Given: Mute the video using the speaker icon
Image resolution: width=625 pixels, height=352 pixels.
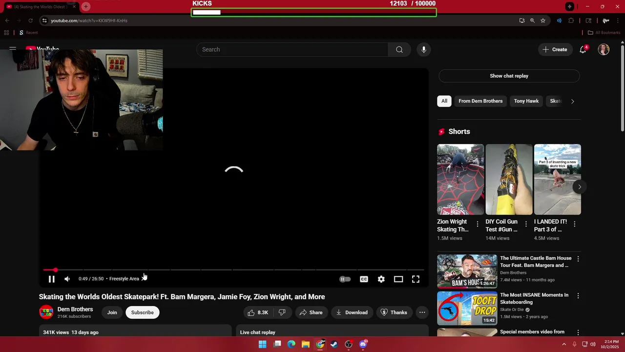Looking at the screenshot, I should pyautogui.click(x=67, y=279).
